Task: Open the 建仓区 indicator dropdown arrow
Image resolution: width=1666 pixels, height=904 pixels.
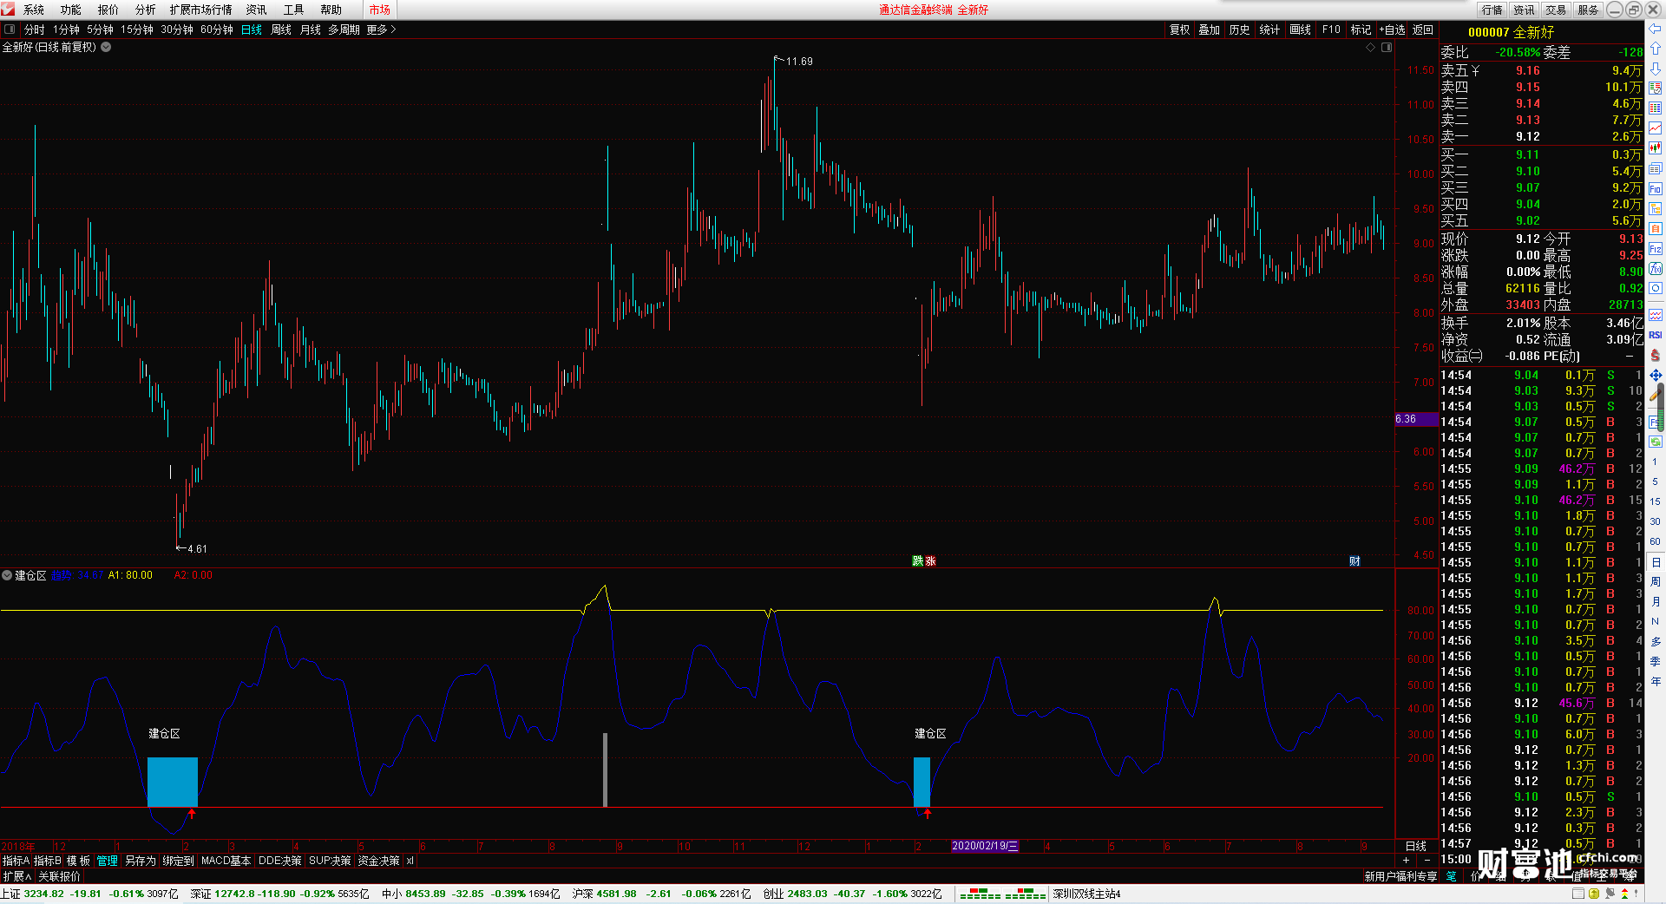Action: (7, 575)
